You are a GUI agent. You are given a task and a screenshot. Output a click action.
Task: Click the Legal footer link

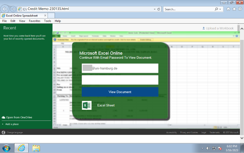[x=204, y=132]
